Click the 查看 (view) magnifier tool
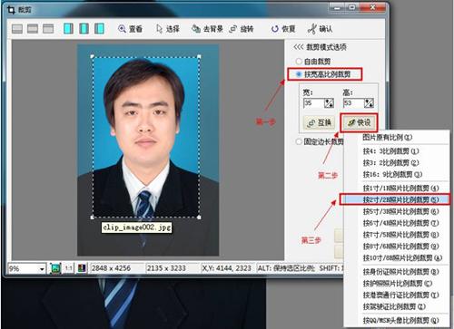The height and width of the screenshot is (329, 454). 130,29
